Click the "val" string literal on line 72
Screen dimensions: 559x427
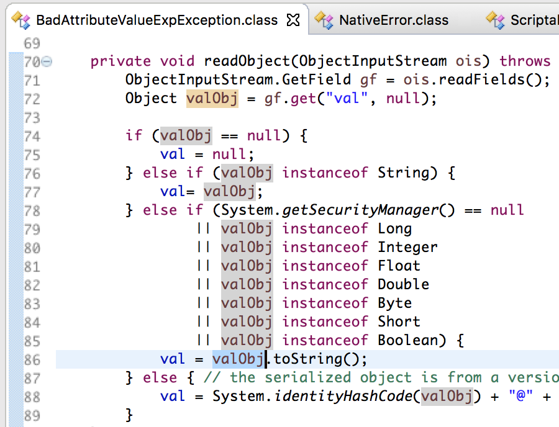pyautogui.click(x=347, y=98)
